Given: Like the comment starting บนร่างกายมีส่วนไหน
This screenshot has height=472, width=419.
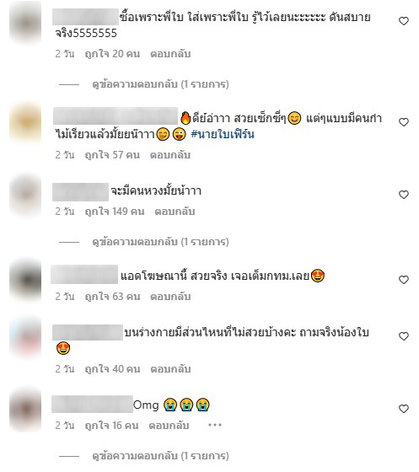Looking at the screenshot, I should [x=404, y=336].
